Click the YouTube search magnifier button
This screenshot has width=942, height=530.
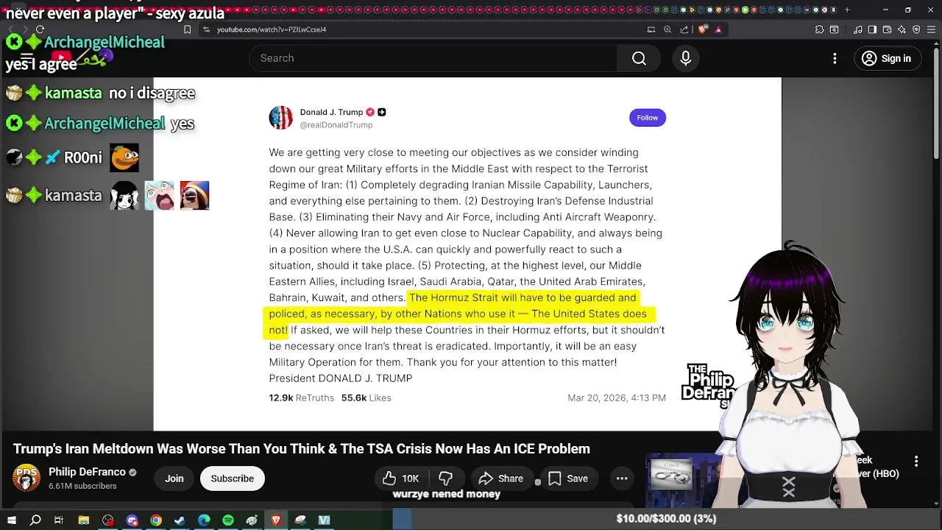pyautogui.click(x=639, y=58)
